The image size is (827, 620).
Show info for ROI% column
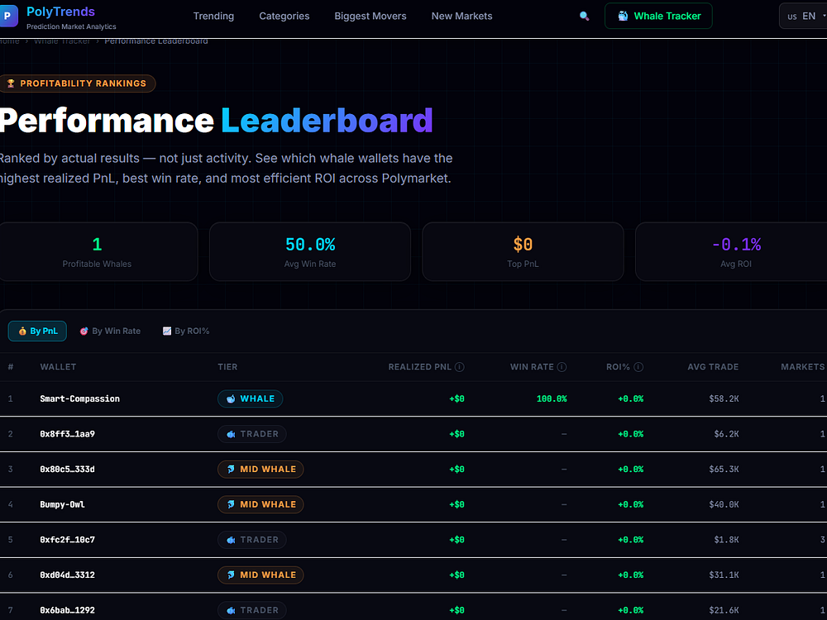point(638,367)
